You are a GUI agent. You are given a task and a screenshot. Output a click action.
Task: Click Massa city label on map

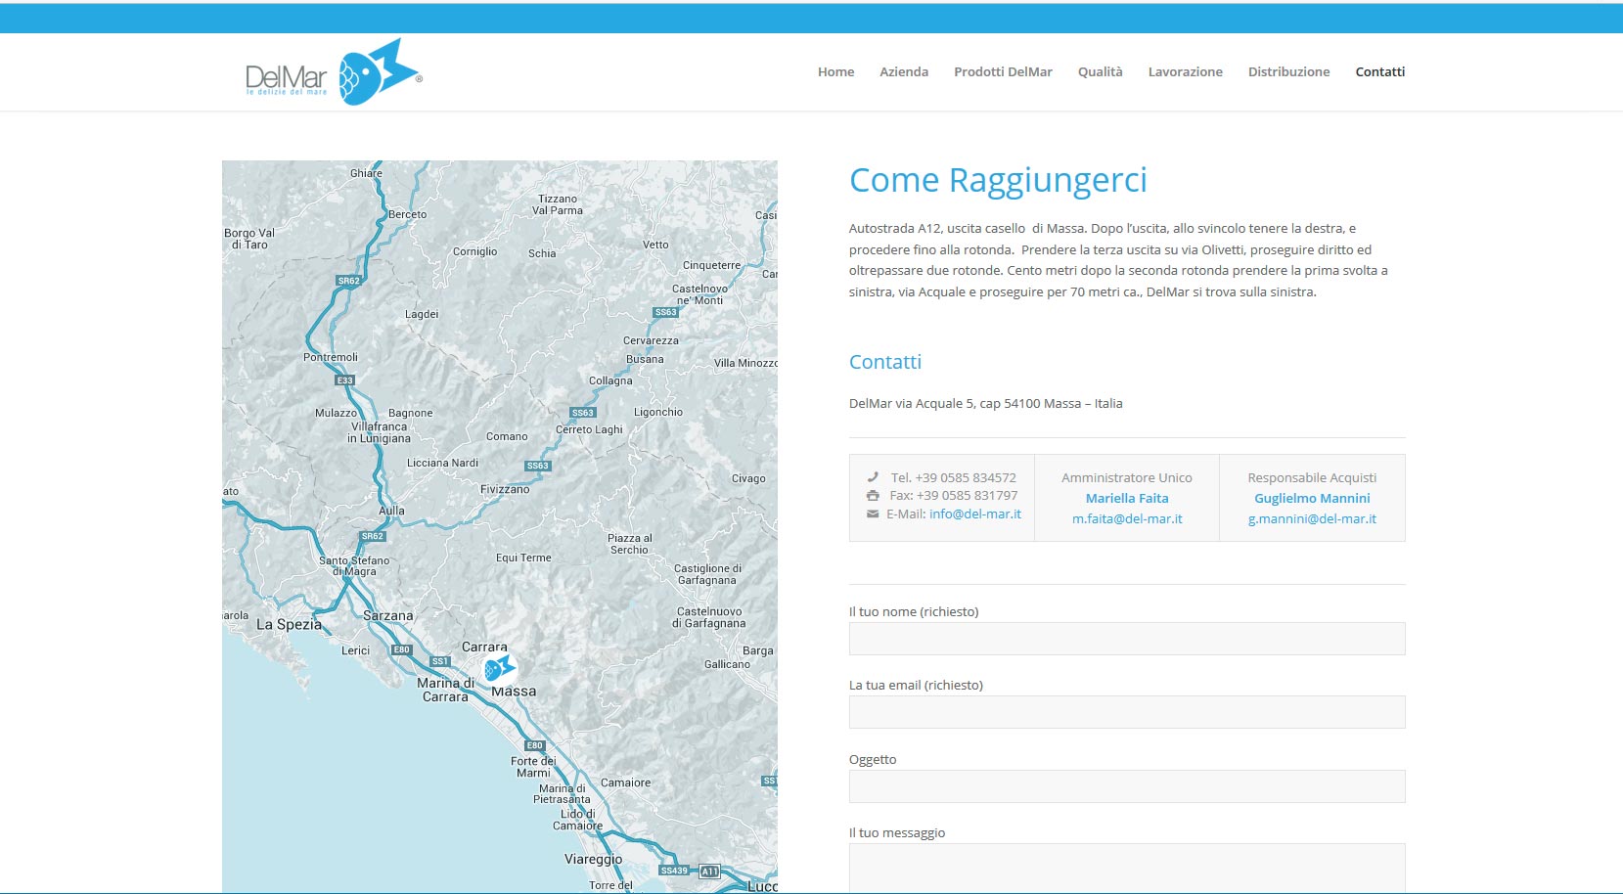coord(514,691)
